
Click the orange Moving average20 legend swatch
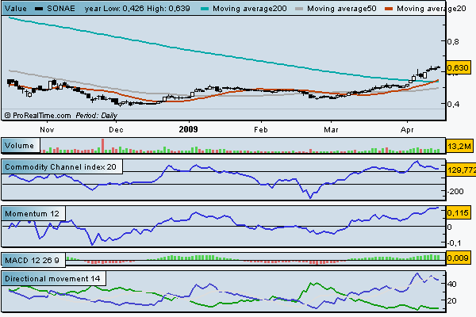point(389,9)
